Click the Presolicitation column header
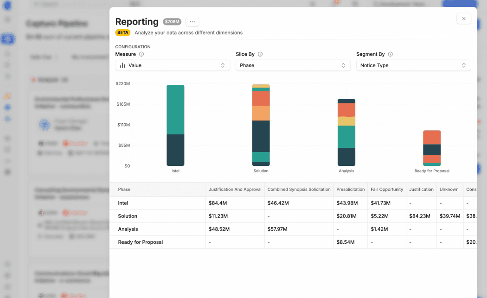This screenshot has height=298, width=487. 351,190
